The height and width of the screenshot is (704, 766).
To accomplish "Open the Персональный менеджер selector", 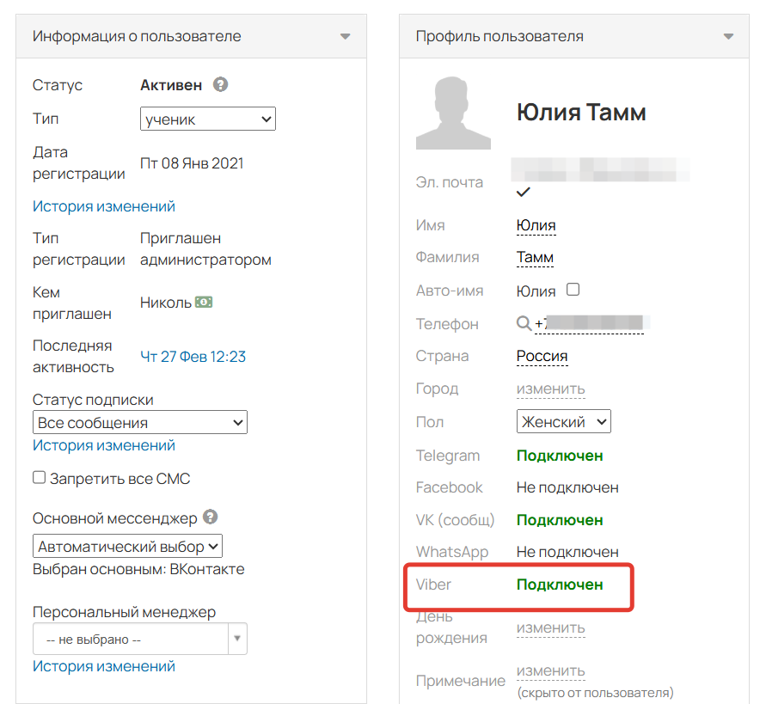I will click(x=139, y=640).
